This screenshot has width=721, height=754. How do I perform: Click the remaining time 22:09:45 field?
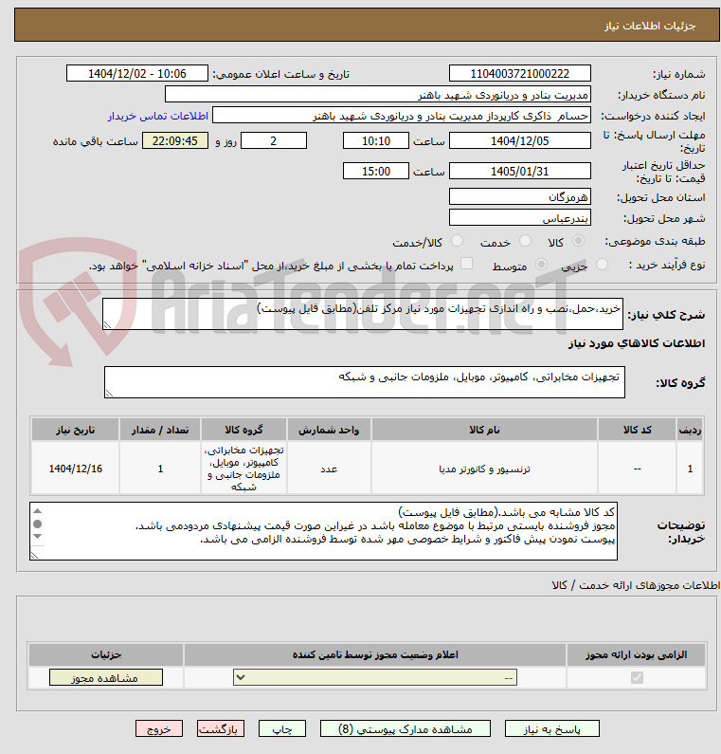pyautogui.click(x=175, y=141)
